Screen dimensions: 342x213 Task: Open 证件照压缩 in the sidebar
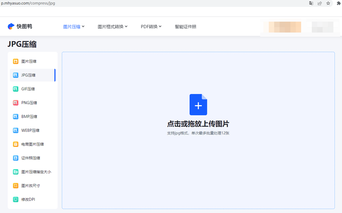(33, 158)
